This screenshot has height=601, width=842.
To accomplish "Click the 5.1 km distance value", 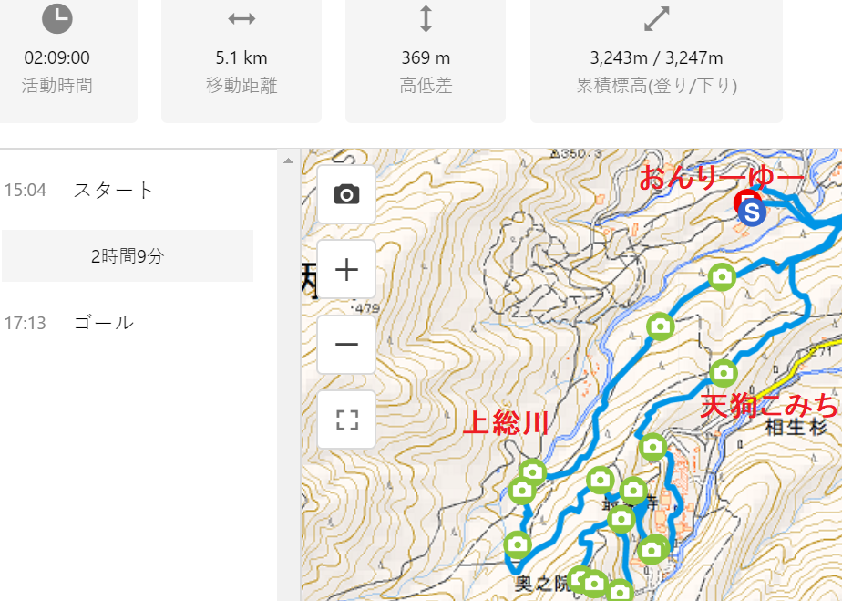I will pos(241,58).
